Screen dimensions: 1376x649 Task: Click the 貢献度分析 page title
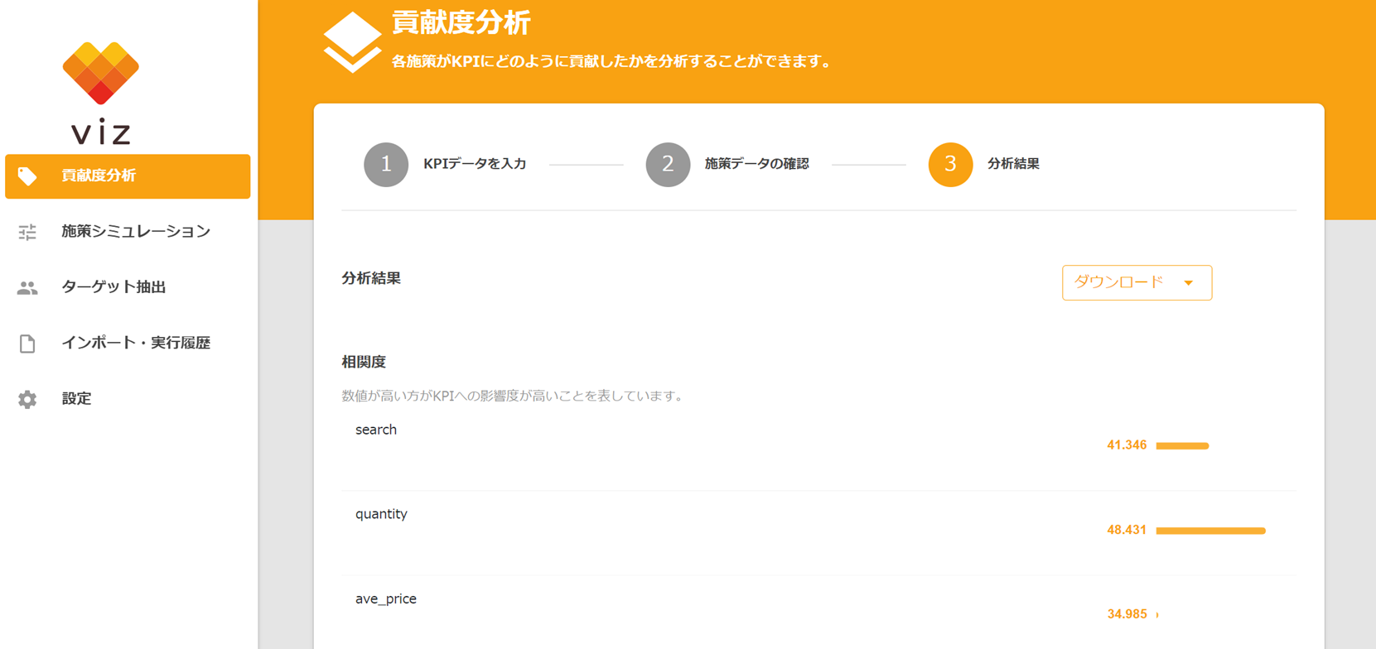[461, 22]
